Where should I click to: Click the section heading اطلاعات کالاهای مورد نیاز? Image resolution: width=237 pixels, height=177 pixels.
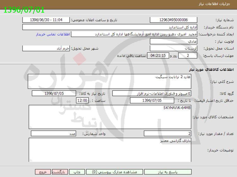pyautogui.click(x=211, y=70)
